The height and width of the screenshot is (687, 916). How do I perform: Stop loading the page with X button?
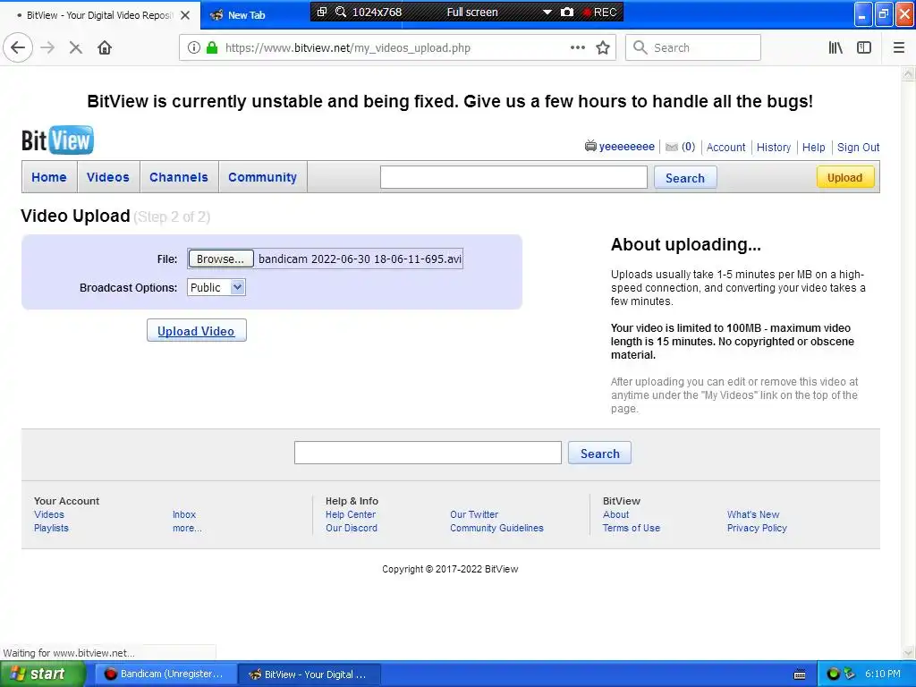tap(75, 48)
